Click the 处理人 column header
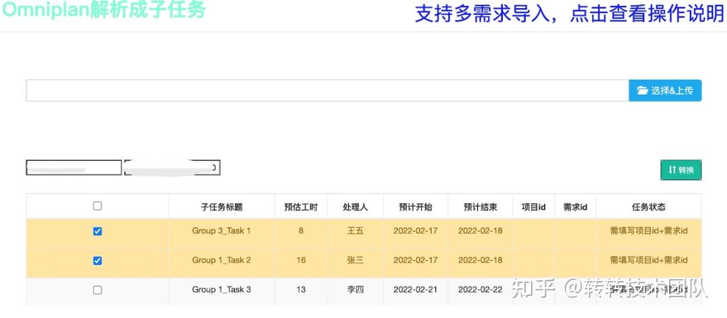The width and height of the screenshot is (727, 318). click(x=355, y=207)
